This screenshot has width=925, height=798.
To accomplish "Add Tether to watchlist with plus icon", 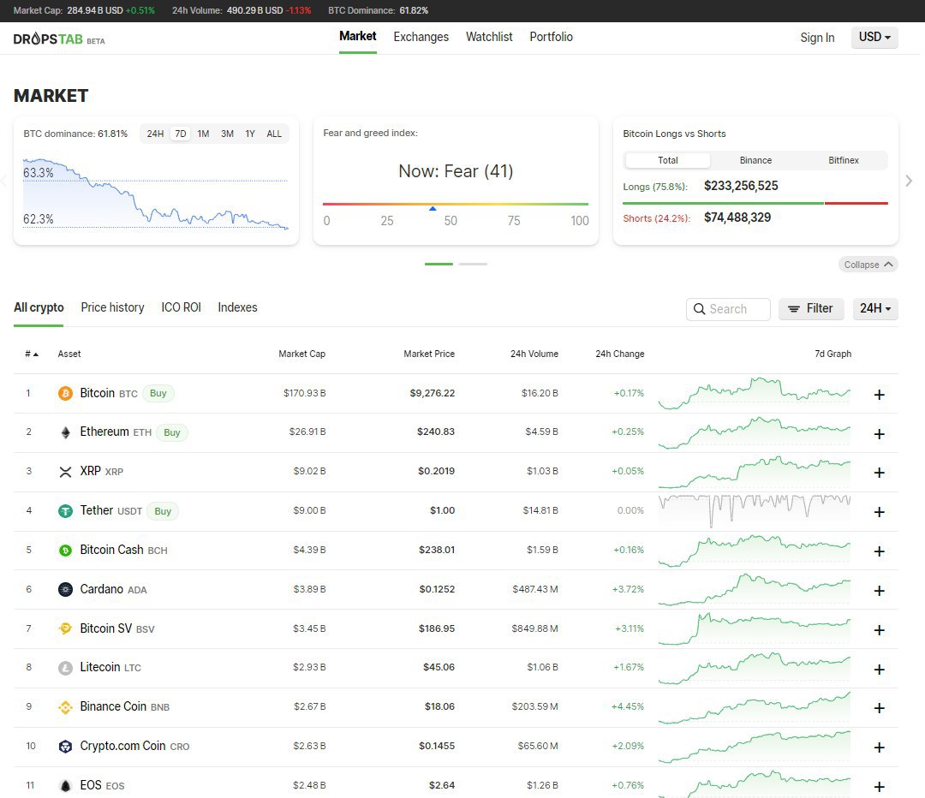I will click(x=879, y=512).
